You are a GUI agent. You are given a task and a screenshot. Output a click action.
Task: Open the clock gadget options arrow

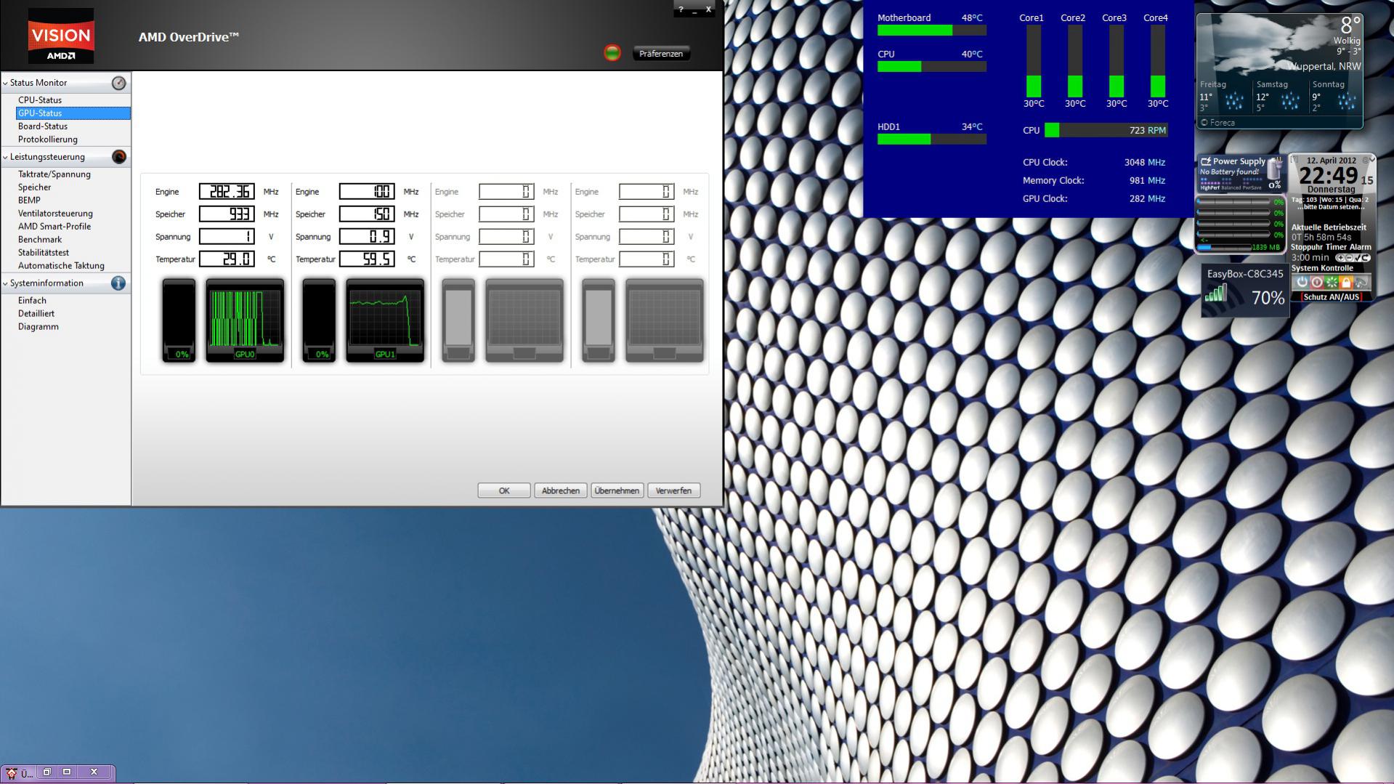click(x=1371, y=159)
